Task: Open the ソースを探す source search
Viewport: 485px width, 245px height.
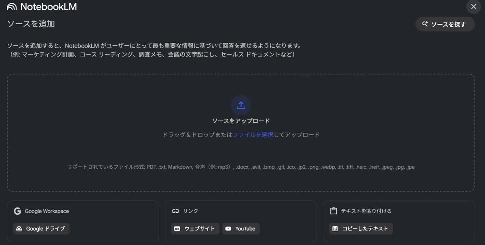Action: [x=445, y=24]
